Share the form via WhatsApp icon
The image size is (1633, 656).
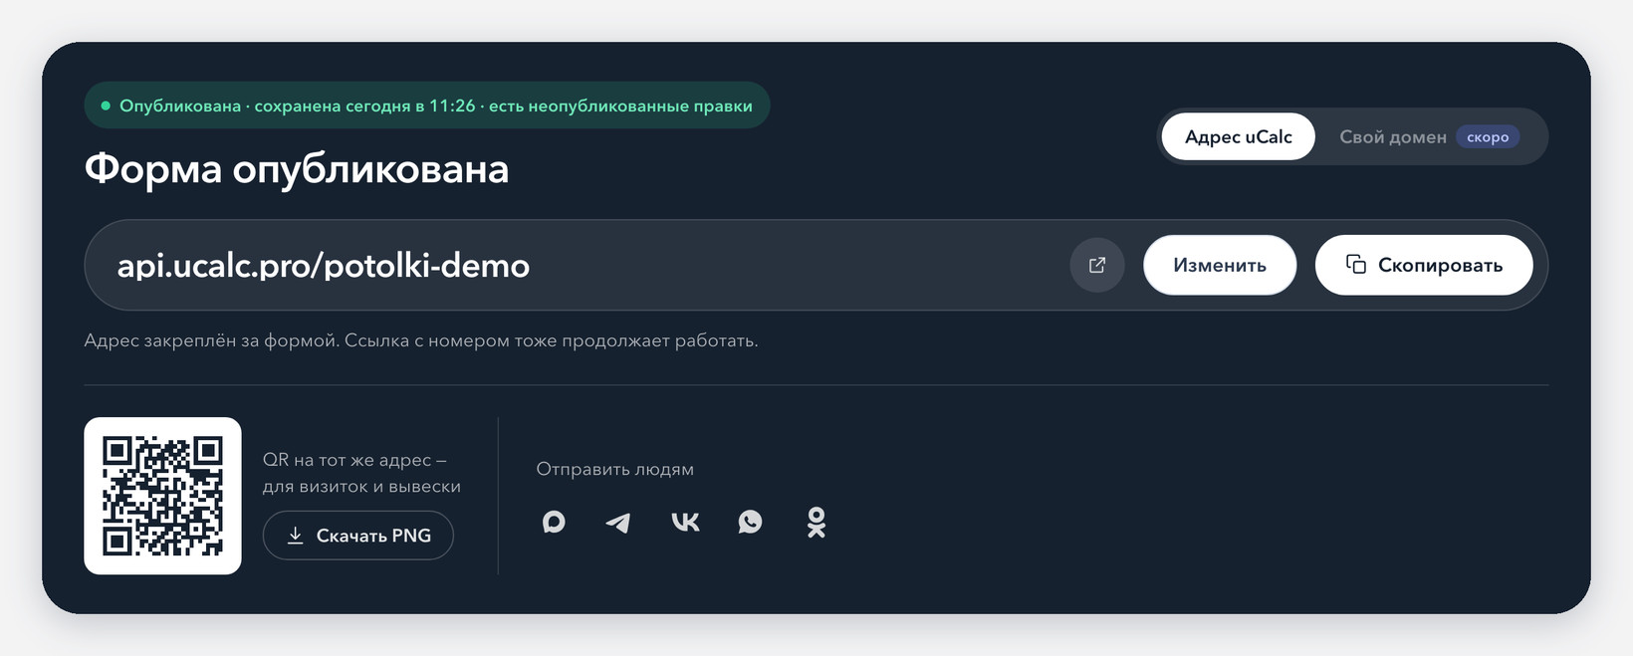click(x=750, y=522)
